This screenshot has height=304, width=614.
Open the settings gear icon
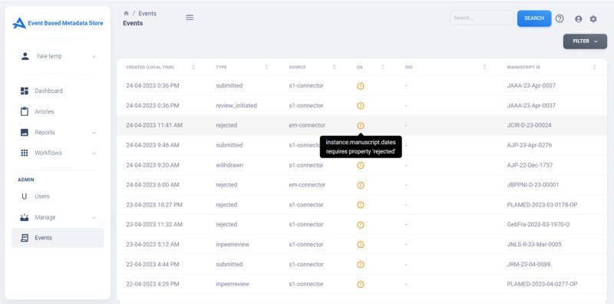pyautogui.click(x=593, y=18)
